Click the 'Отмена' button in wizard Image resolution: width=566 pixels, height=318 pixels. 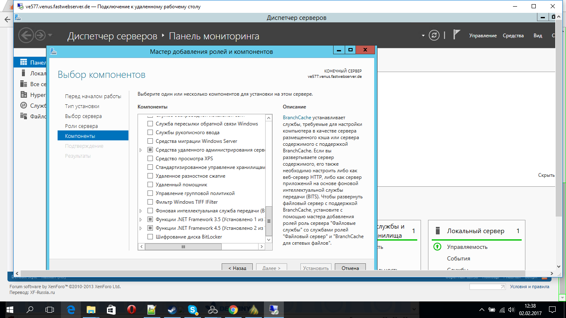[x=350, y=267]
